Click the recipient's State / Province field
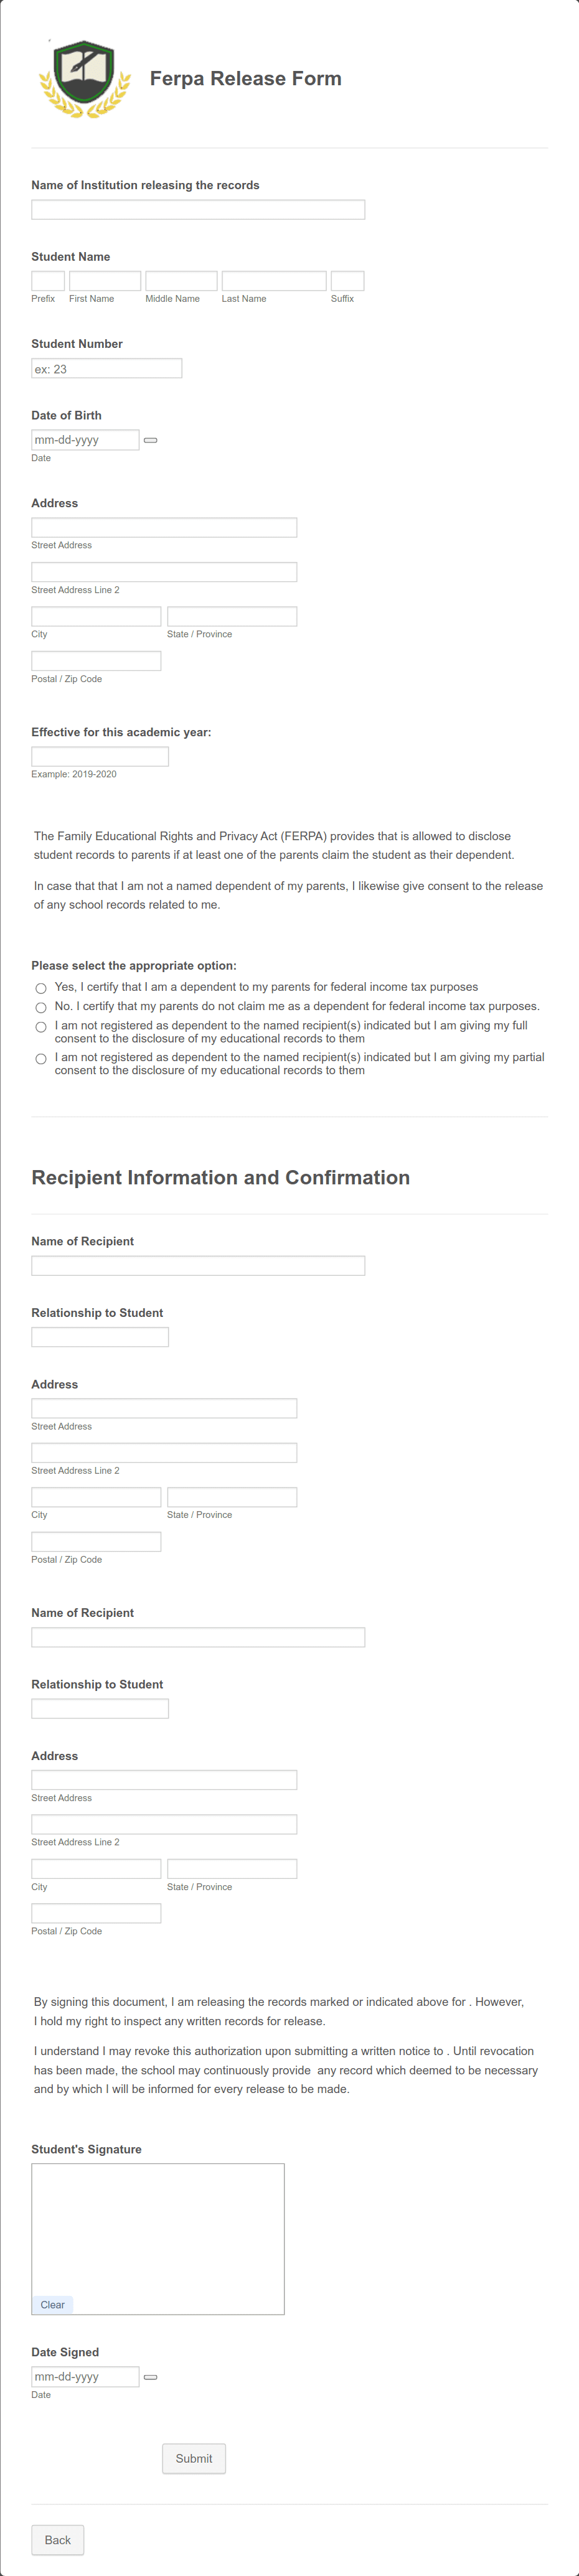 click(x=232, y=1496)
